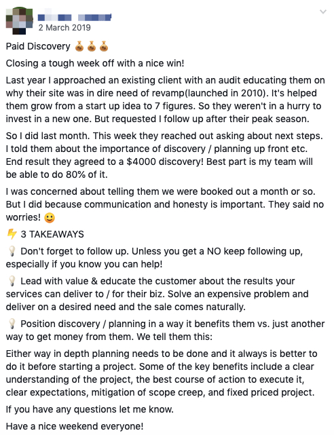
Task: Click the 2 March 2019 timestamp
Action: 64,27
